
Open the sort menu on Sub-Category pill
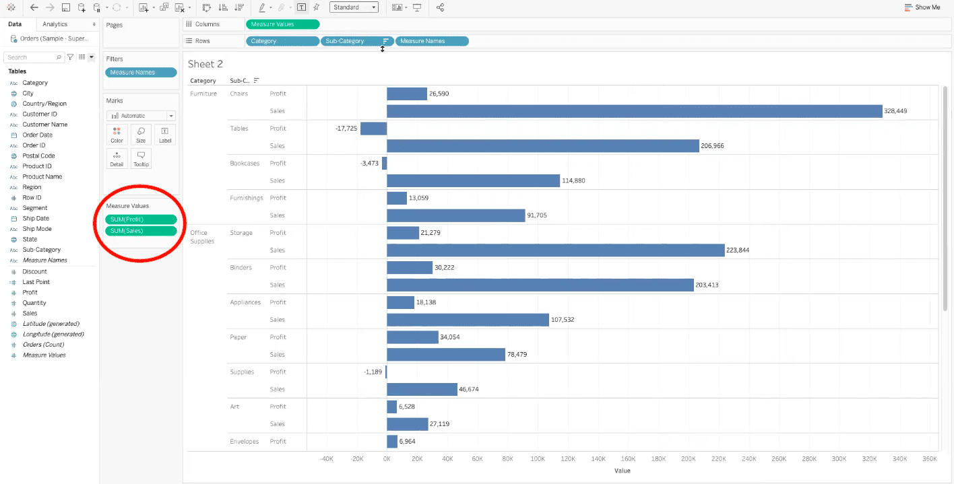coord(384,40)
